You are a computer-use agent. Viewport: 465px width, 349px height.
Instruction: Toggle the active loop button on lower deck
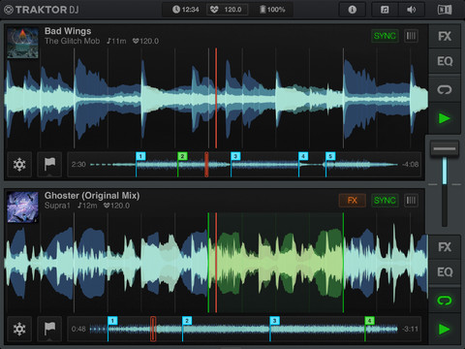pyautogui.click(x=445, y=301)
